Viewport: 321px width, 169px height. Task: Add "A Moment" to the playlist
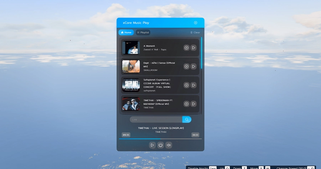pos(186,48)
